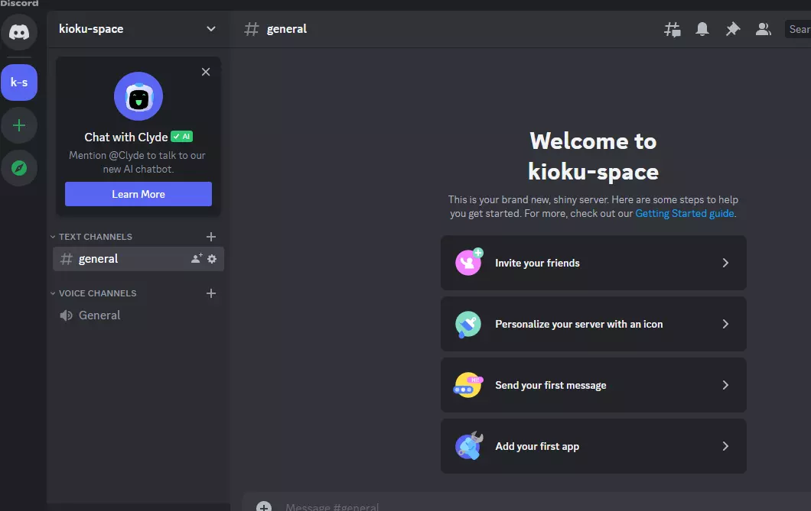
Task: Collapse the TEXT CHANNELS category
Action: coord(91,237)
